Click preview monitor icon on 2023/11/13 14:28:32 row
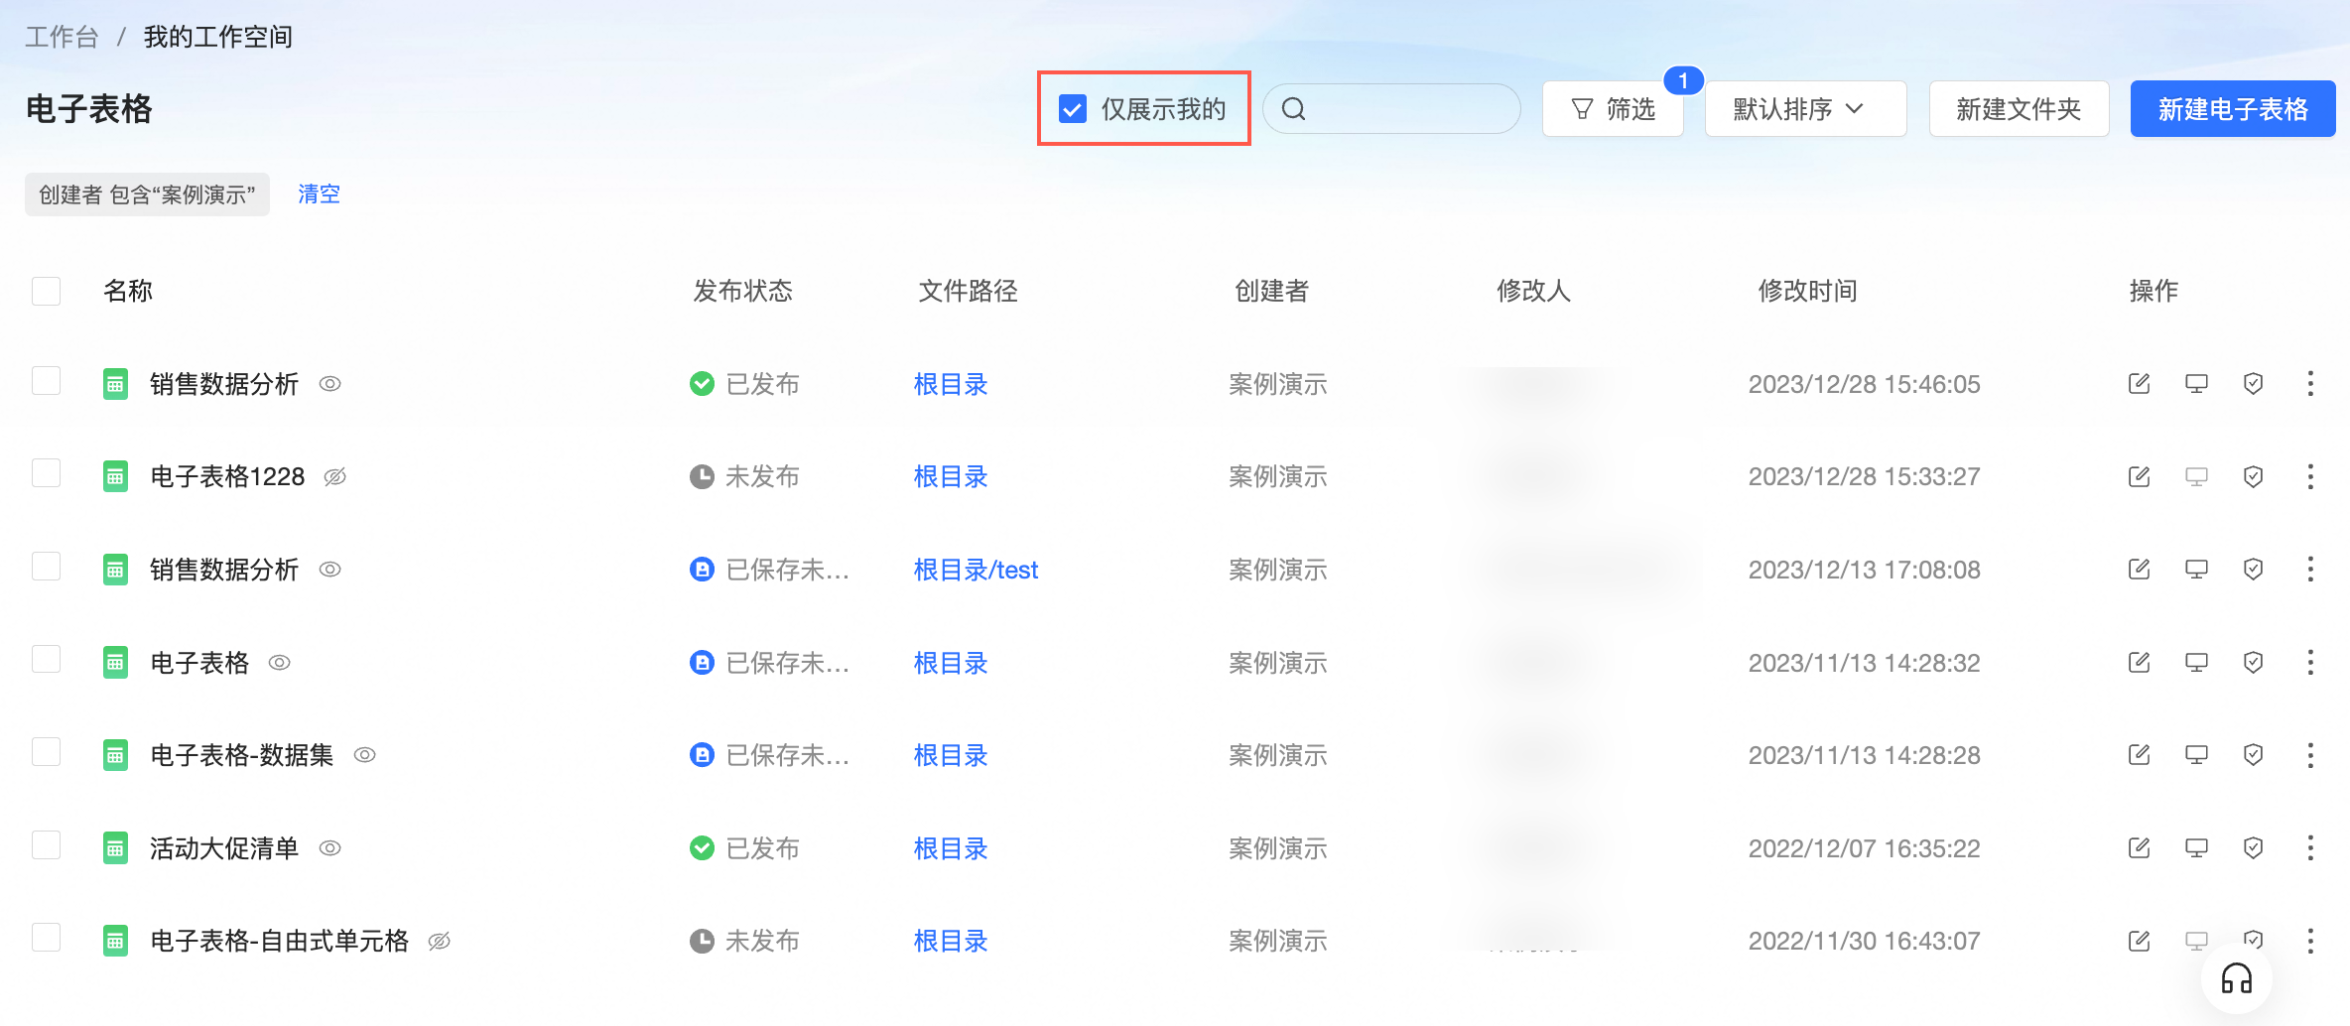 [x=2197, y=663]
